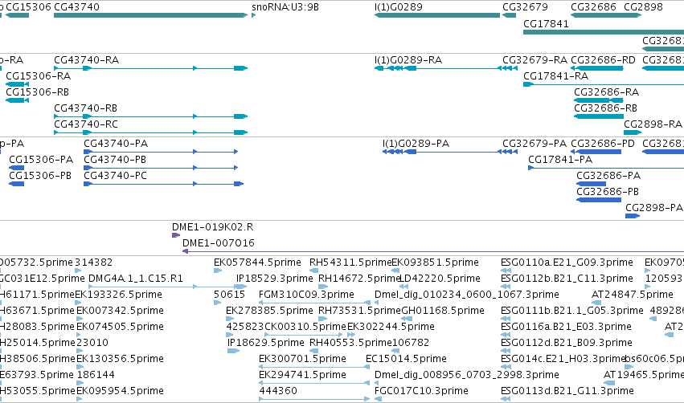Select the CG43740 gene label
684x403 pixels.
click(77, 7)
